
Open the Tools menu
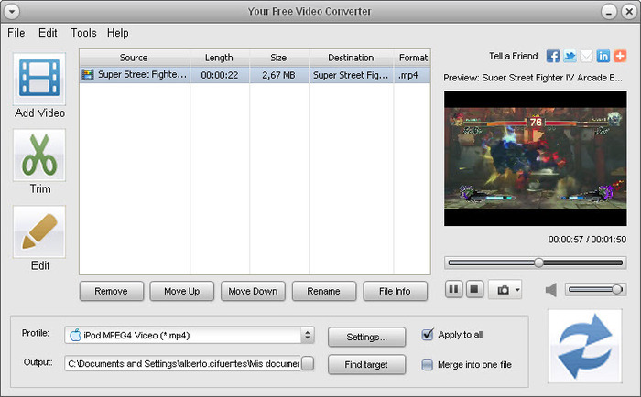pyautogui.click(x=83, y=33)
